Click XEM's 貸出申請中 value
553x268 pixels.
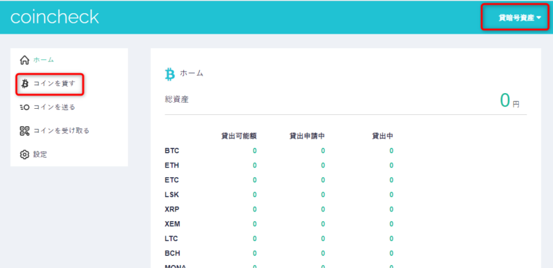tap(323, 224)
